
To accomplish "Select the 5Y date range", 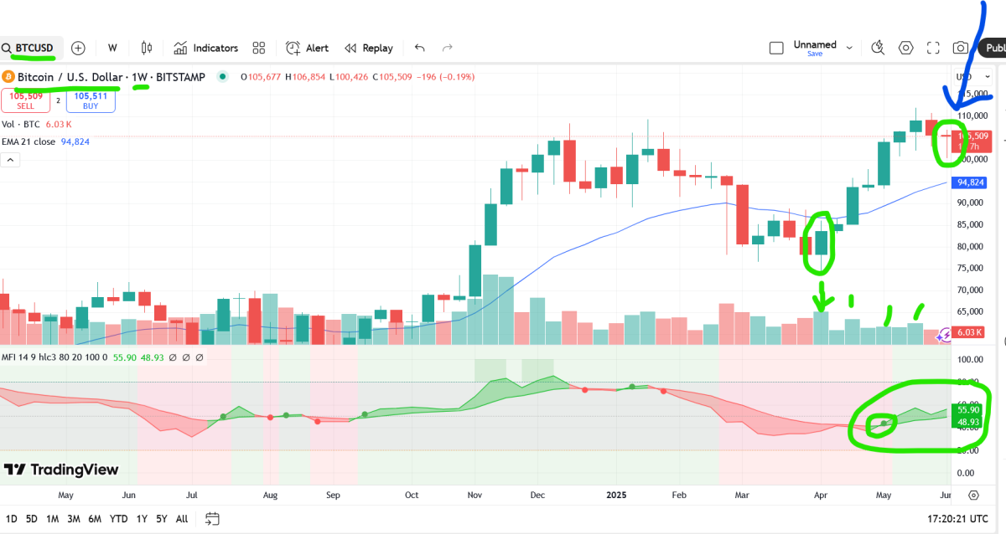I will (x=161, y=519).
